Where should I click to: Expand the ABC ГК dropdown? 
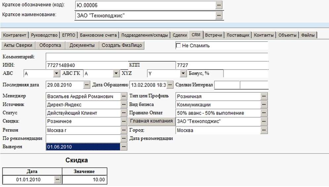pos(116,73)
